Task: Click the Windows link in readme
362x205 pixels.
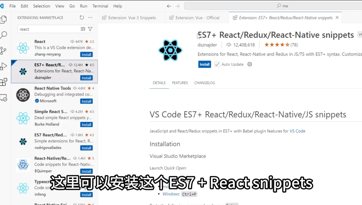Action: pos(171,194)
